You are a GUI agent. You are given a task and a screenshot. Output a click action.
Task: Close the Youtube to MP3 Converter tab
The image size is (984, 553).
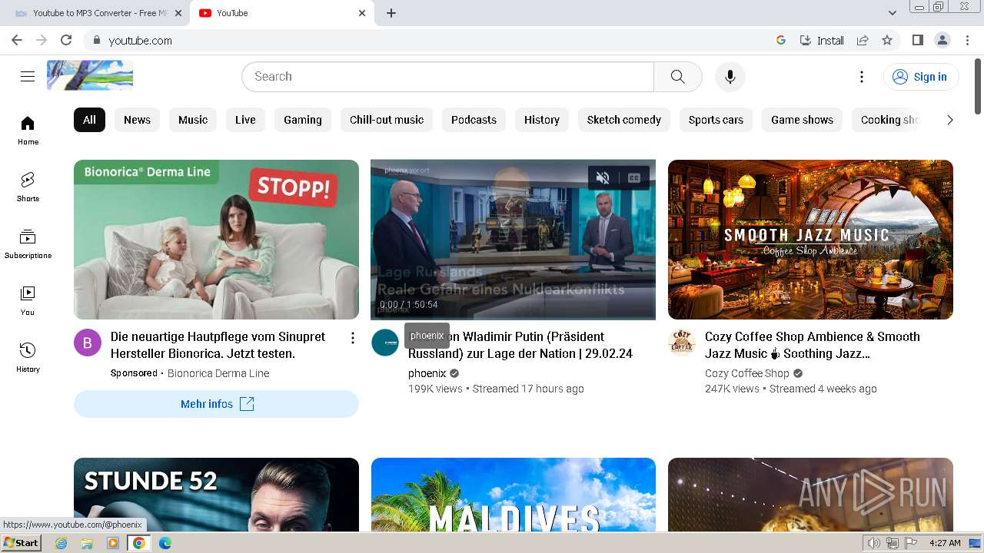[x=178, y=13]
